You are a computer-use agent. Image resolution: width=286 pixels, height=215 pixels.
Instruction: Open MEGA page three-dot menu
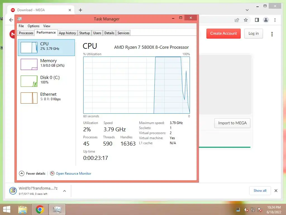272,34
